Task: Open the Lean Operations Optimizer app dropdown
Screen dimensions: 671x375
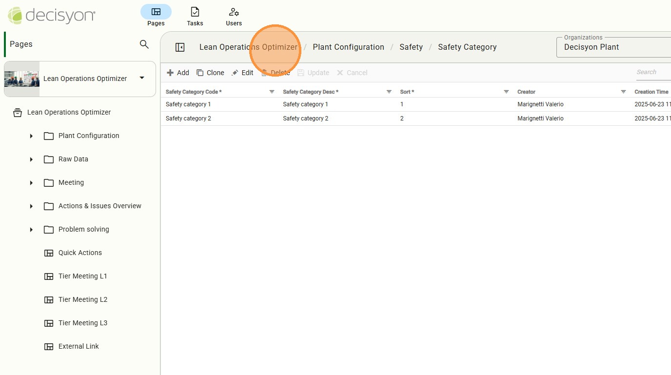Action: (x=142, y=78)
